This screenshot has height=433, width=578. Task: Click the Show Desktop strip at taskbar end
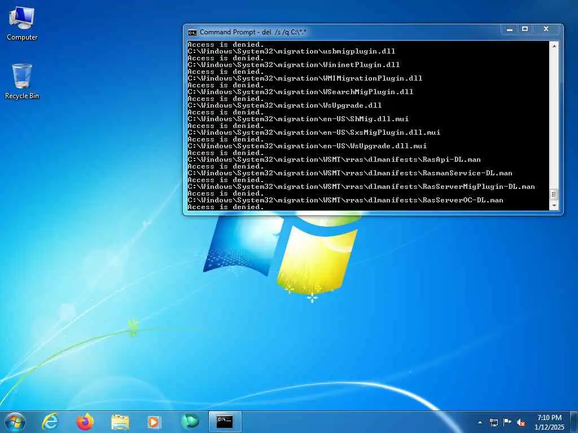point(574,422)
